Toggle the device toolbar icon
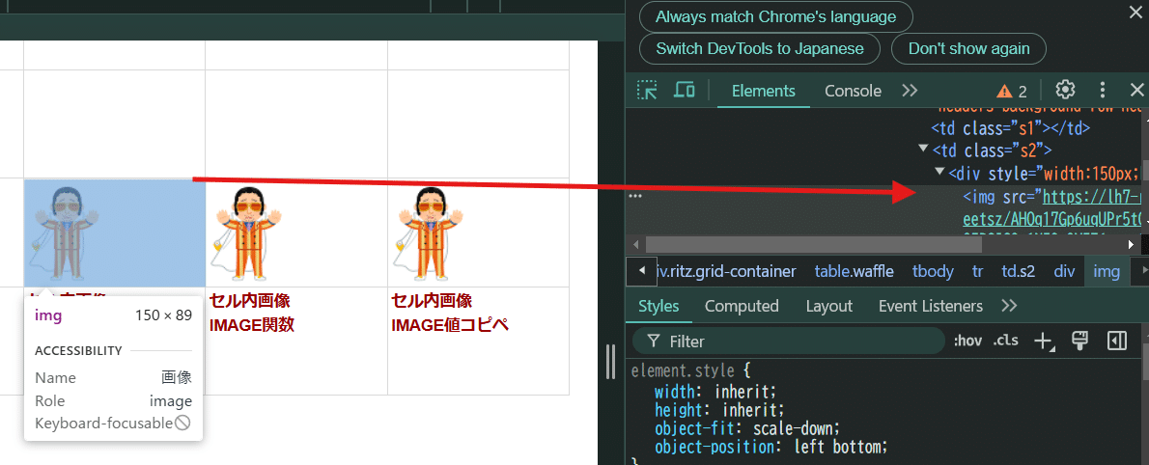This screenshot has height=465, width=1149. click(x=685, y=91)
